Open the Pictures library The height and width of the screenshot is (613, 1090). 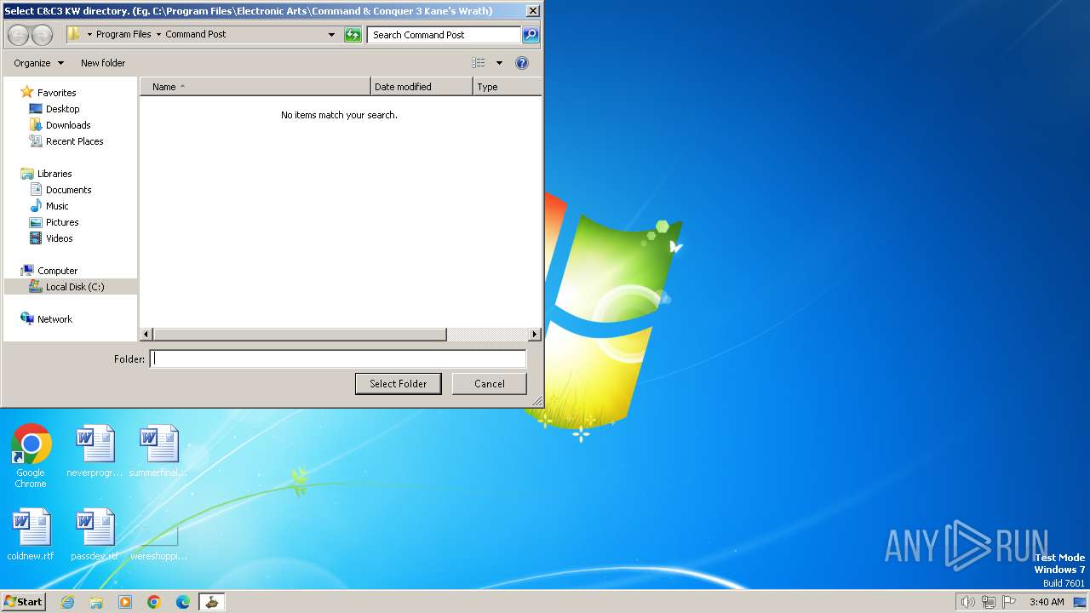click(x=62, y=222)
